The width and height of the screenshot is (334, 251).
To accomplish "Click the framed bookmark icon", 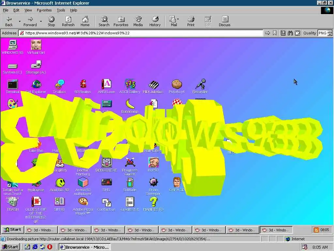I will pyautogui.click(x=283, y=33).
